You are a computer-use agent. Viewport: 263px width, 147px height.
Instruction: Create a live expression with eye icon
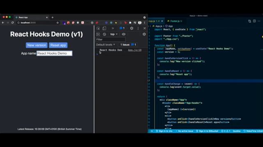click(x=124, y=34)
